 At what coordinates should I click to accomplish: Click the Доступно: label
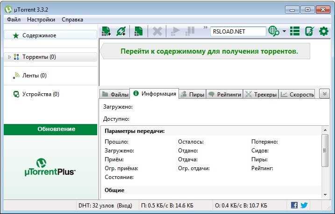[x=116, y=119]
